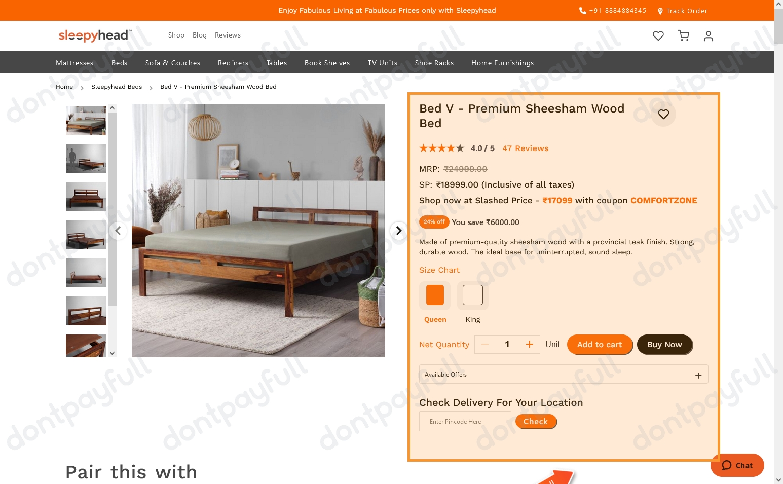Open the Recliners category menu
The height and width of the screenshot is (484, 783).
tap(233, 63)
